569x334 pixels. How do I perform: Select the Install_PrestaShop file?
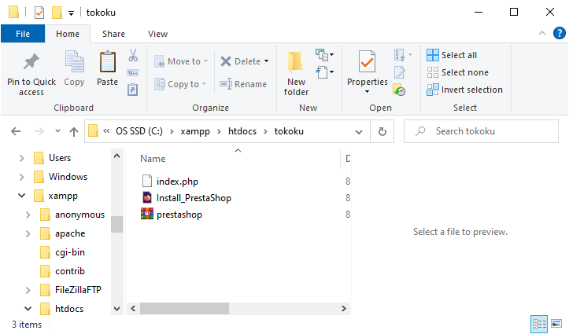coord(194,198)
